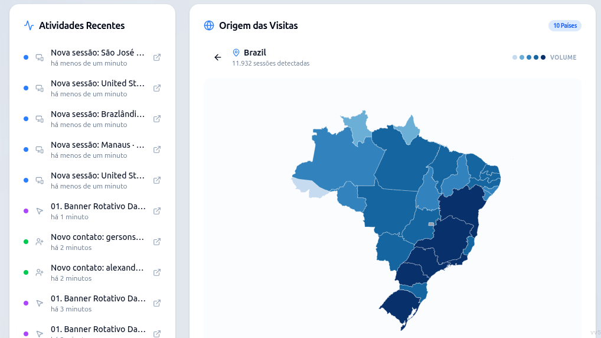The width and height of the screenshot is (601, 338).
Task: Open link icon for alexand contact entry
Action: 157,272
